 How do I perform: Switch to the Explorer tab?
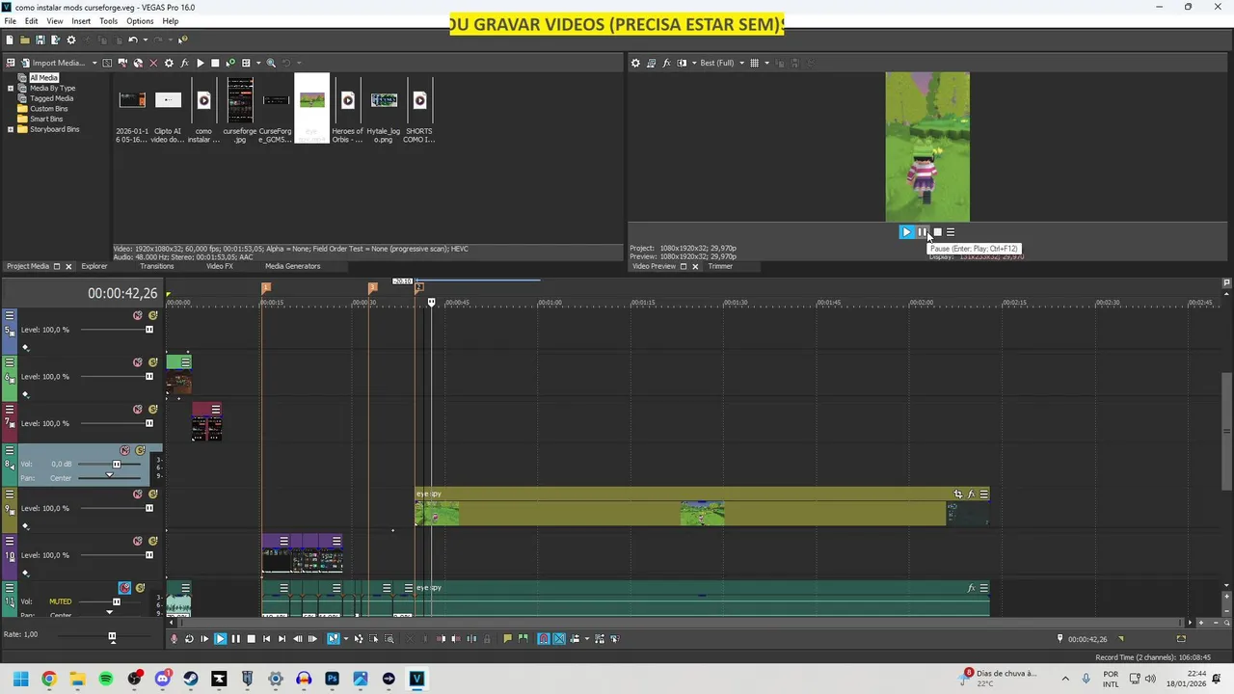tap(94, 266)
